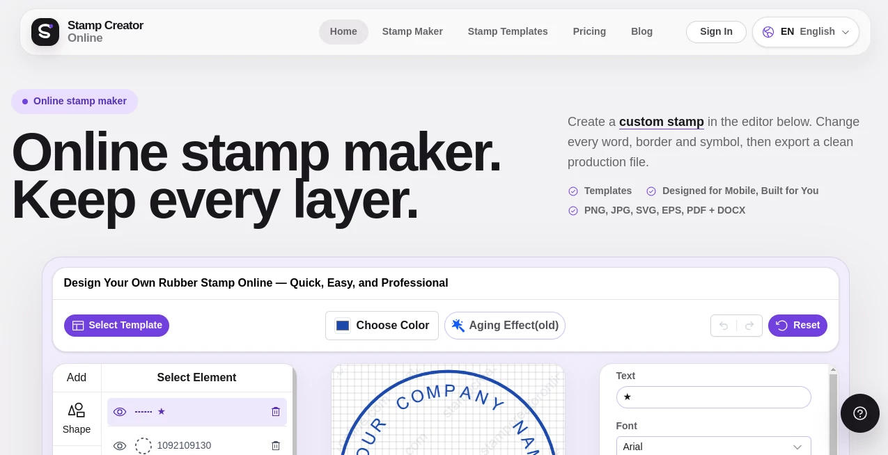Toggle the Aging Effect(old) button
888x455 pixels.
(505, 326)
